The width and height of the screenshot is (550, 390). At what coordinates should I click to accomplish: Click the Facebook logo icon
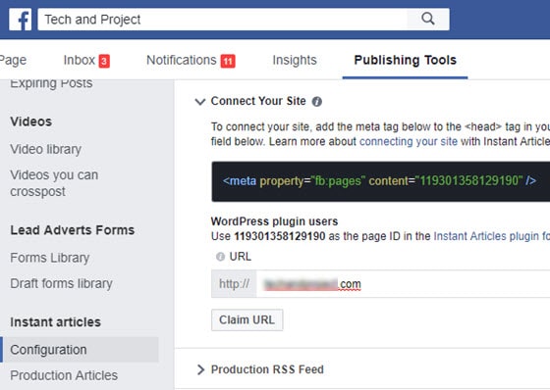21,20
